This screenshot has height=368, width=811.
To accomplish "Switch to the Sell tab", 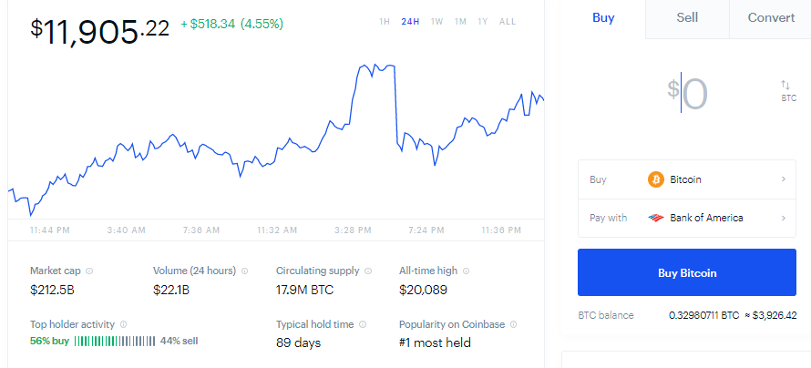I will pyautogui.click(x=687, y=18).
